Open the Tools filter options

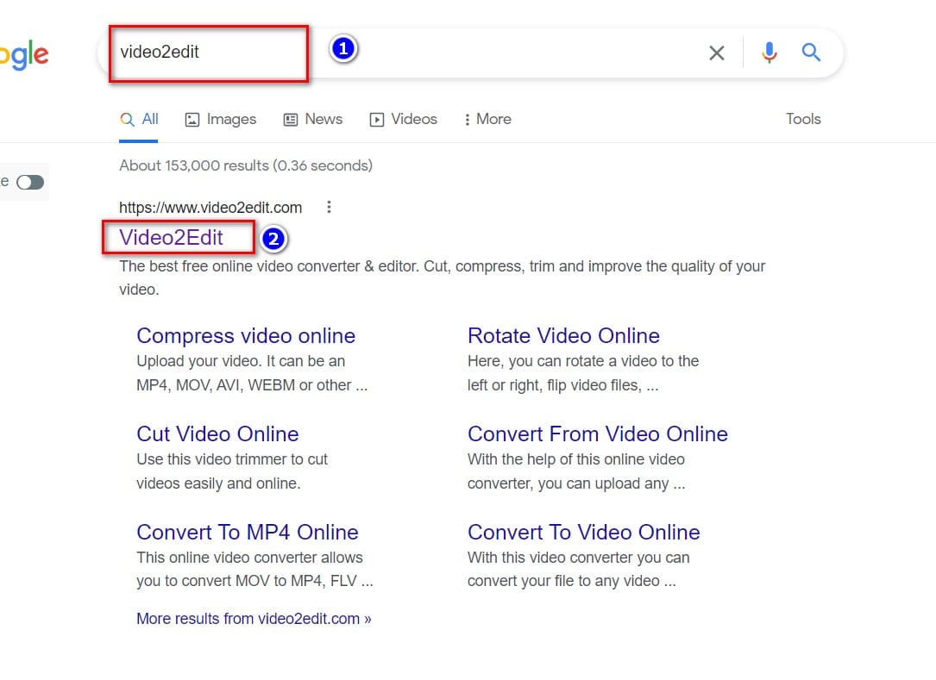[x=802, y=119]
